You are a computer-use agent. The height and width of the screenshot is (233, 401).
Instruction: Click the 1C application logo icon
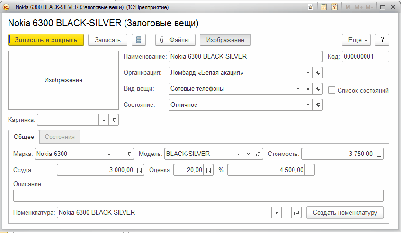(6, 7)
